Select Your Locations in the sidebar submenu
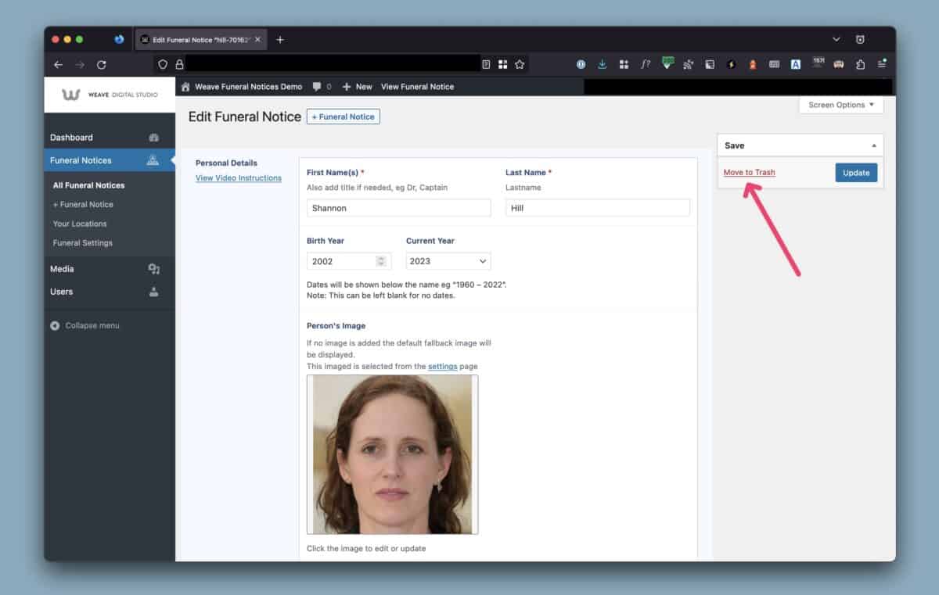Screen dimensions: 939x595 click(x=80, y=224)
